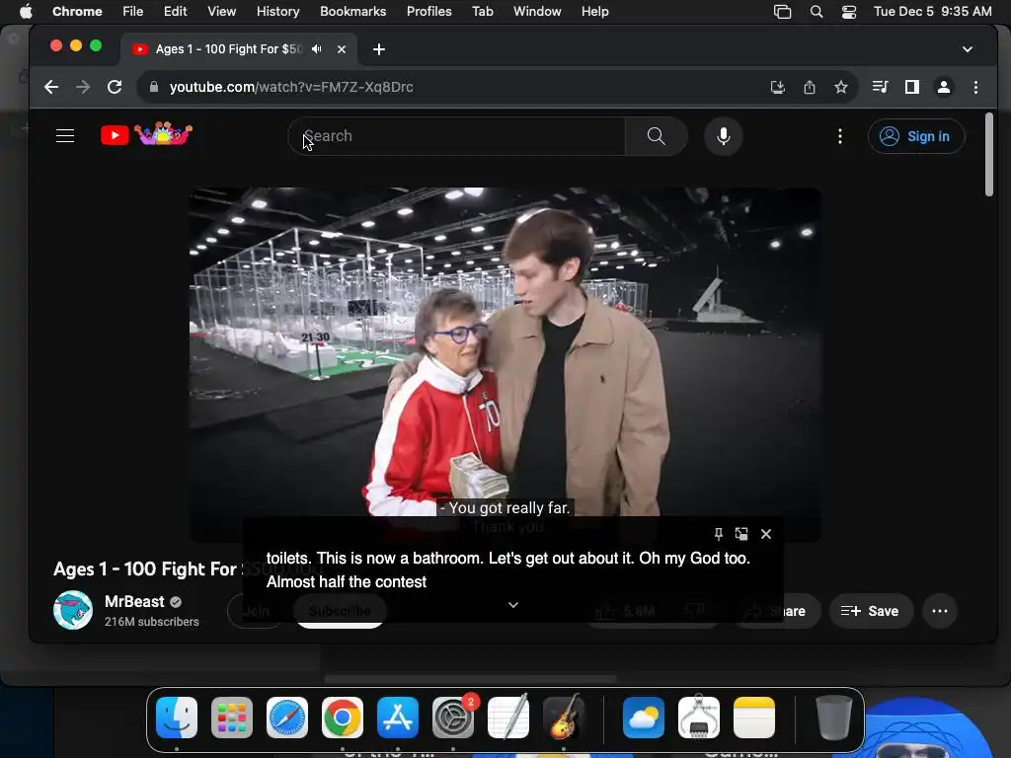Click the page vertical scrollbar
1011x758 pixels.
989,155
